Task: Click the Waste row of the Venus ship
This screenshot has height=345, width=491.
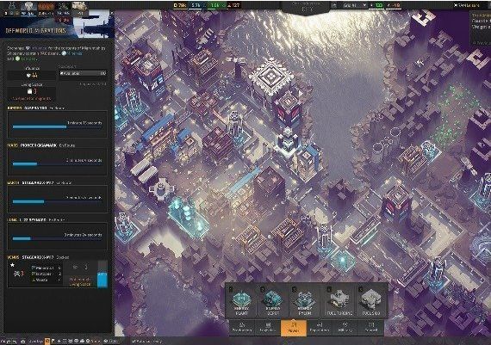Action: (x=47, y=280)
